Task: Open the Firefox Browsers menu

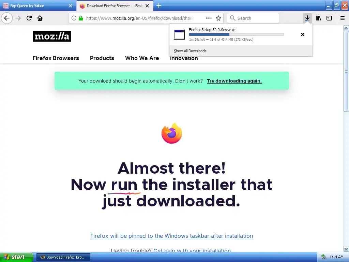Action: (x=56, y=58)
